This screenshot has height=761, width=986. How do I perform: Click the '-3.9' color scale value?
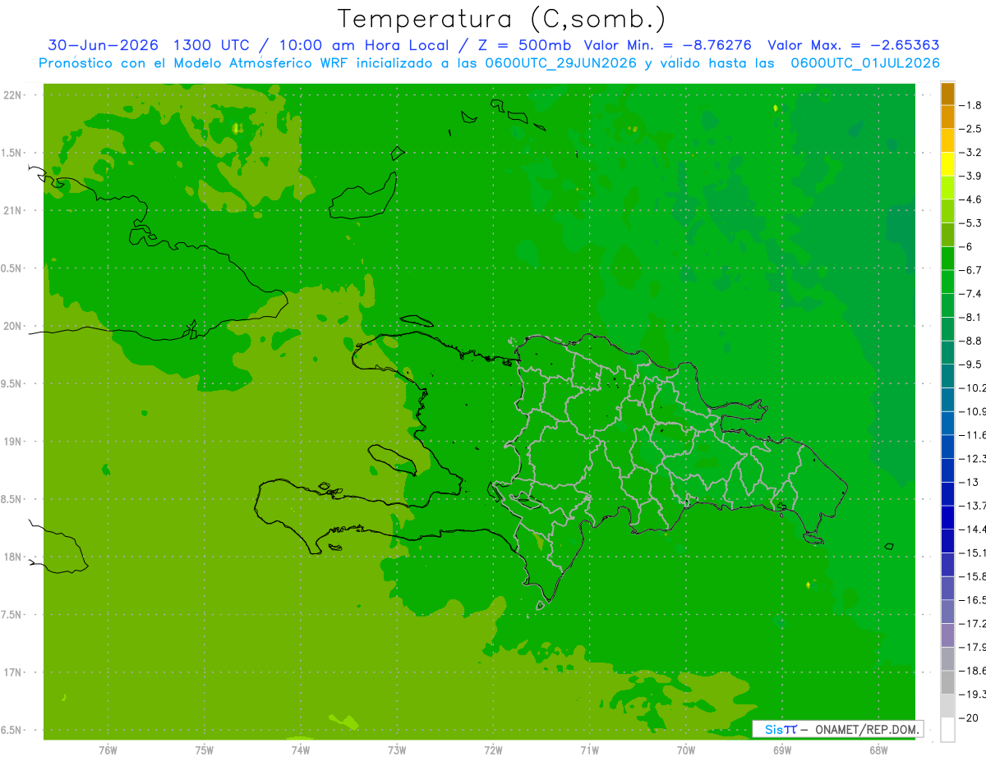tap(970, 176)
